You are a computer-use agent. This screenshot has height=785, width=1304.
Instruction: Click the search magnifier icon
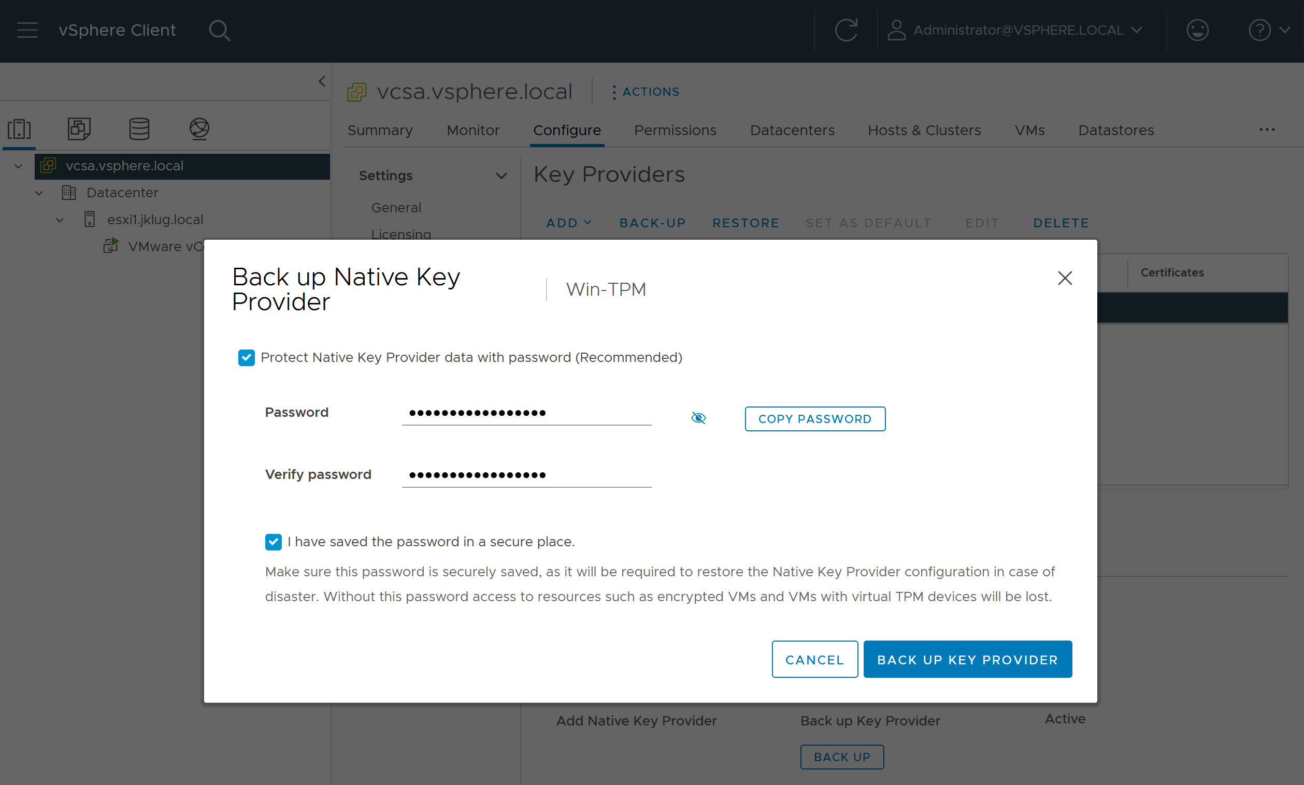[x=219, y=30]
